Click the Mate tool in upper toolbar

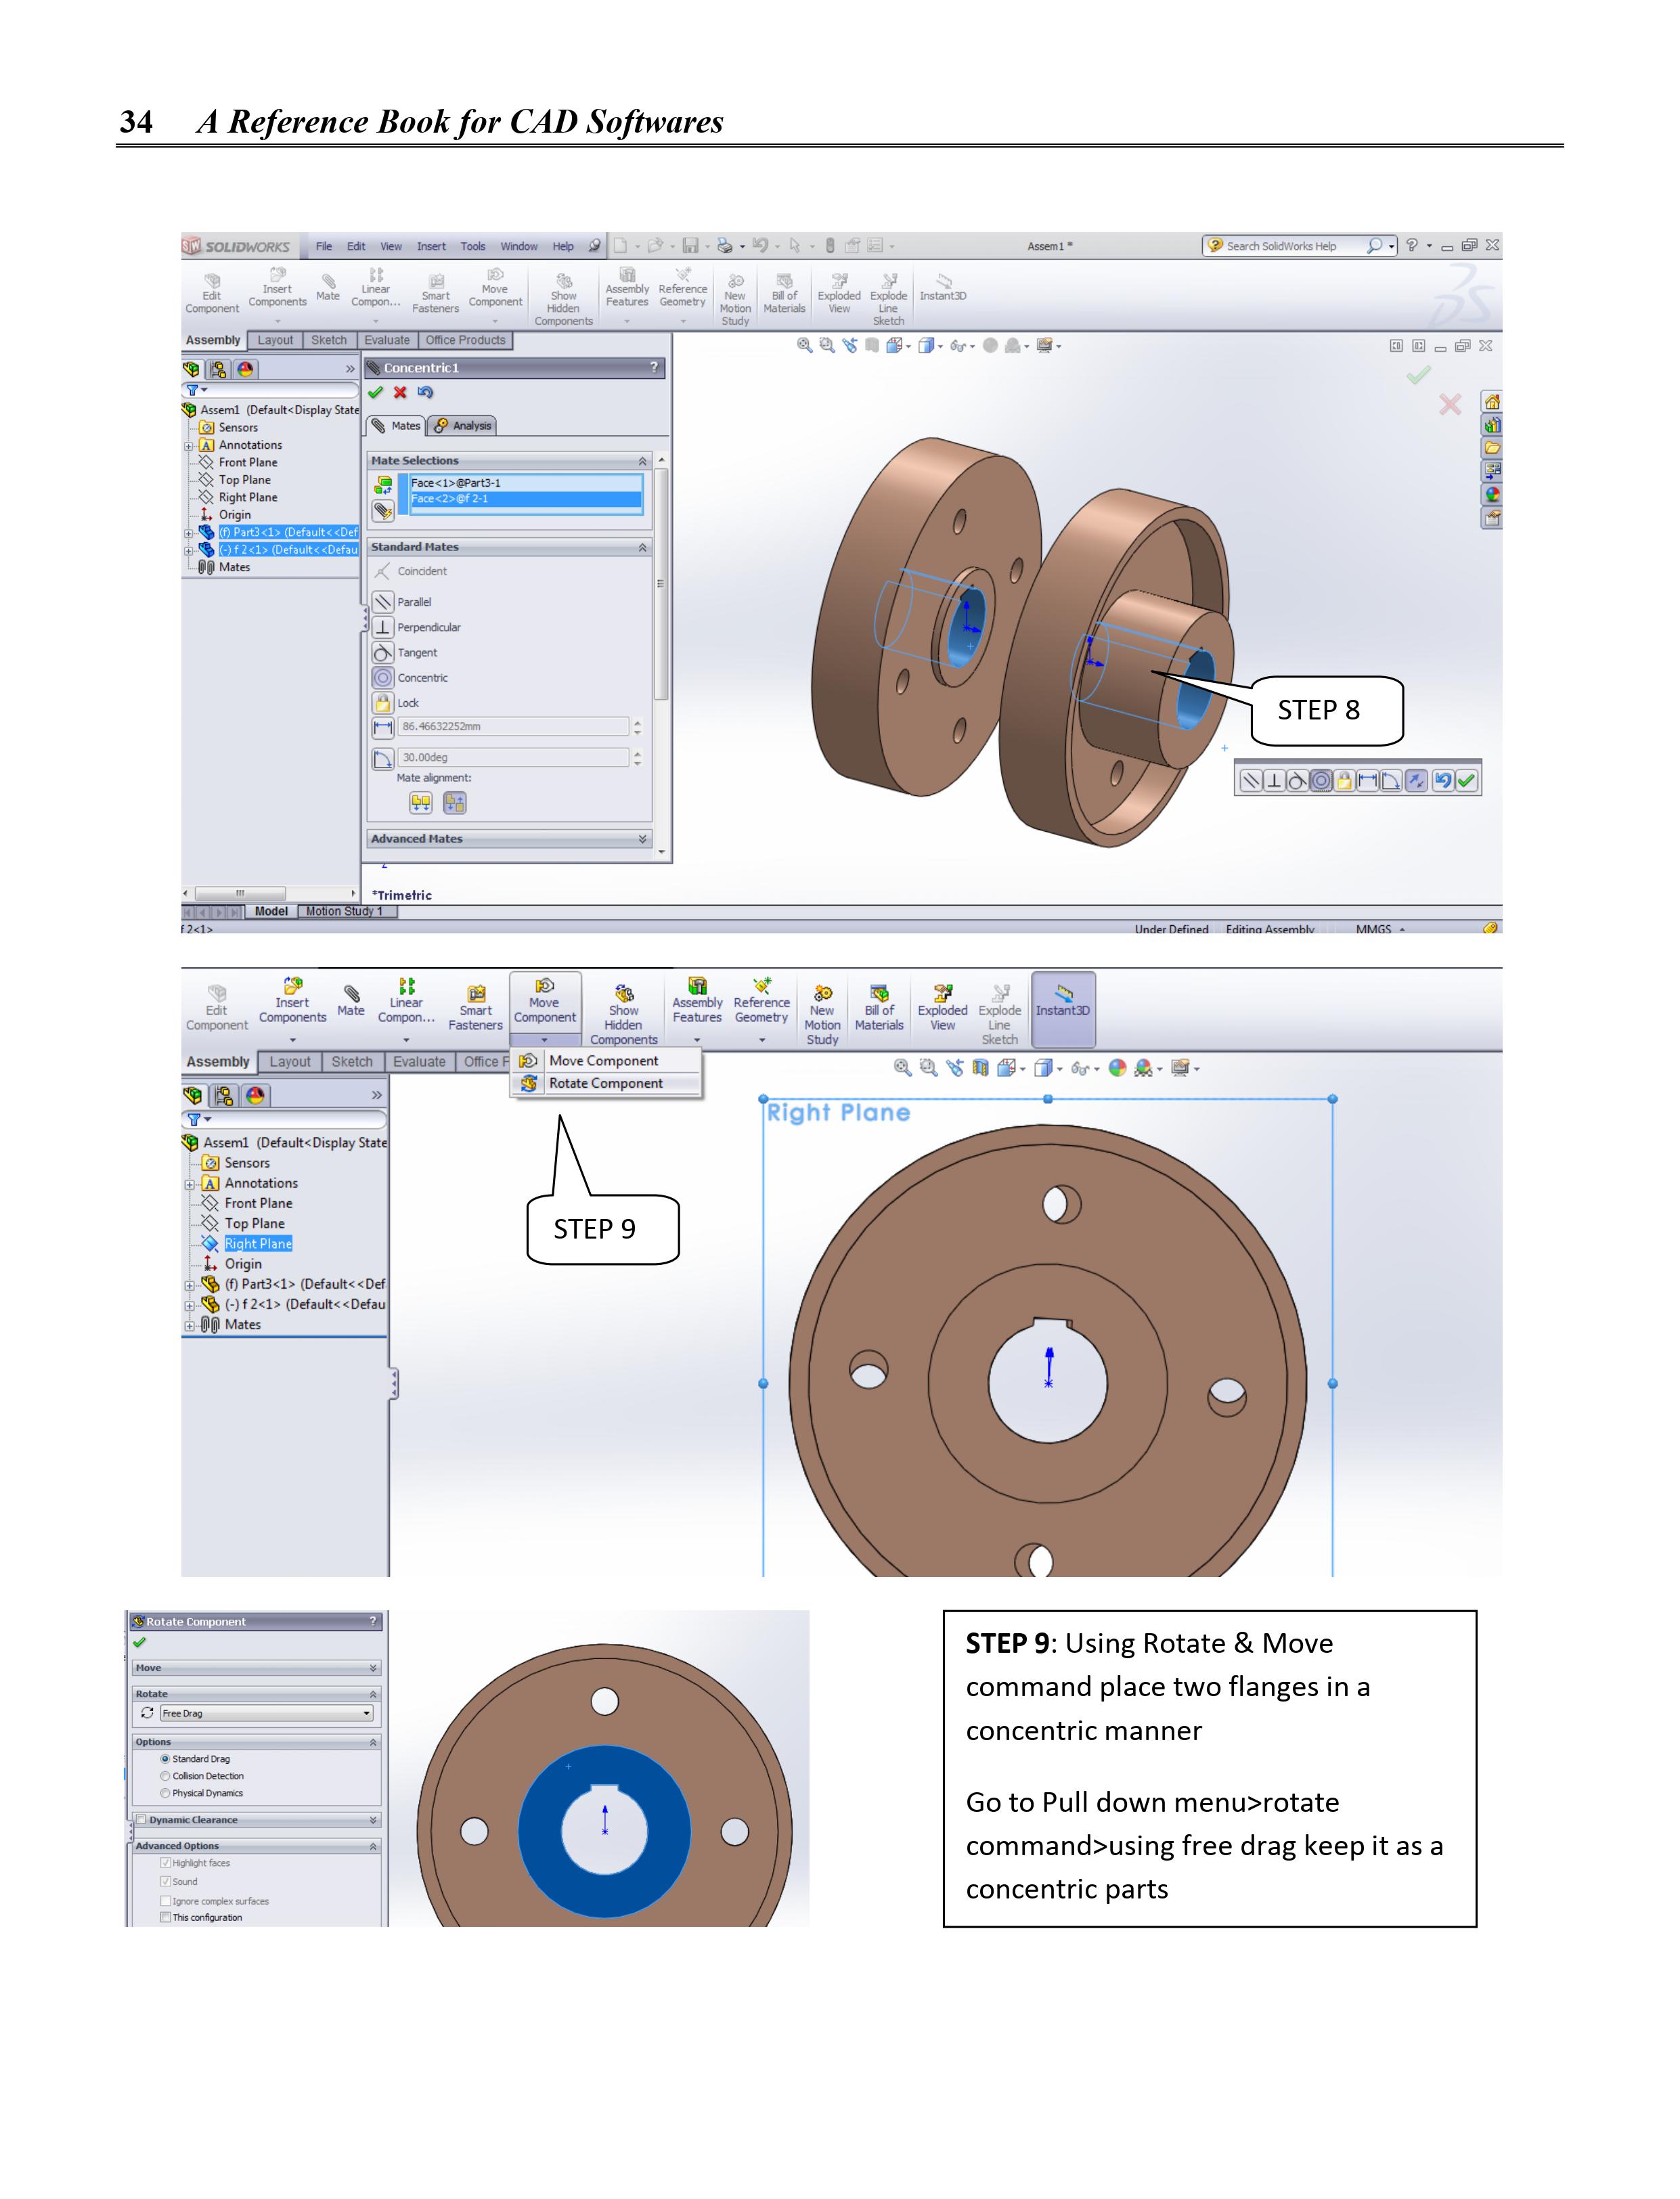point(328,287)
